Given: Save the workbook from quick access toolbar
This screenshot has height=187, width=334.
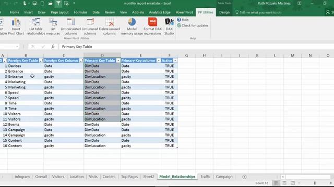Looking at the screenshot, I should click(34, 4).
